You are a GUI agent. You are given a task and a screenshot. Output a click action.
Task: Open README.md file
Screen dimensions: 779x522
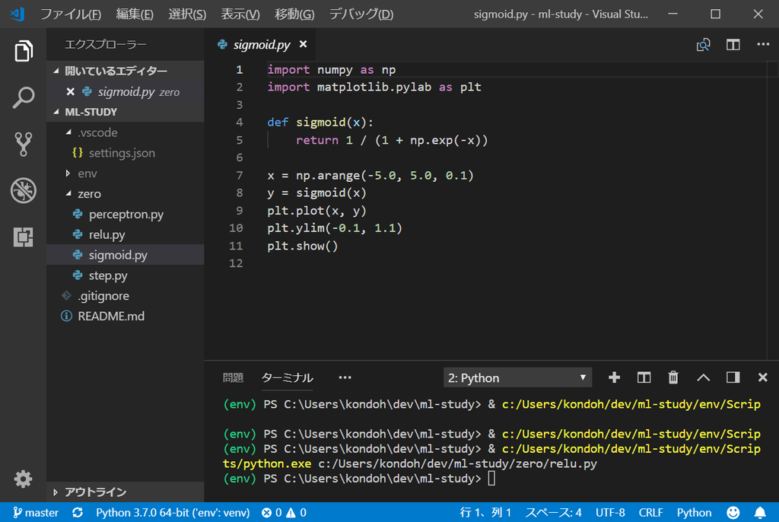coord(126,316)
